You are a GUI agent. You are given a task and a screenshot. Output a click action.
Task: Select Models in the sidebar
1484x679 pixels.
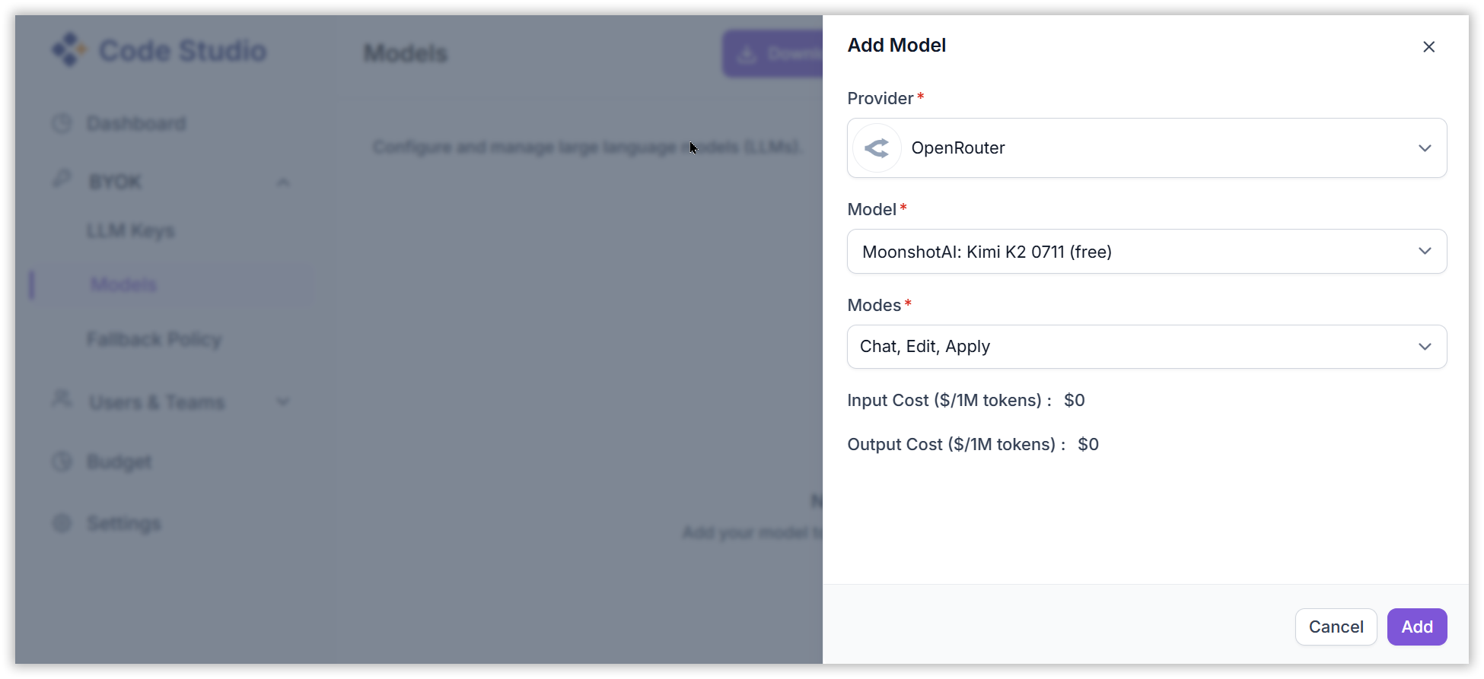(124, 285)
